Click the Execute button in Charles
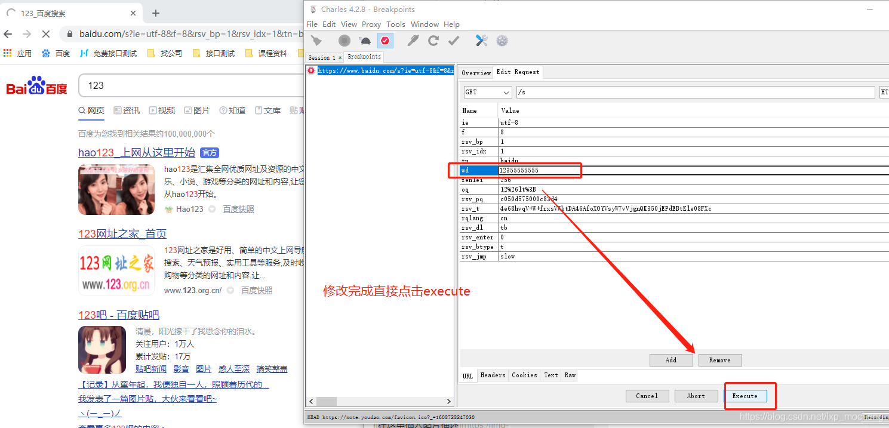Viewport: 889px width, 428px height. tap(745, 396)
